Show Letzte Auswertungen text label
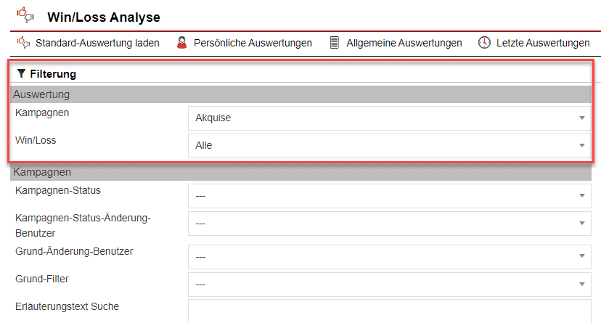The width and height of the screenshot is (601, 323). [542, 43]
